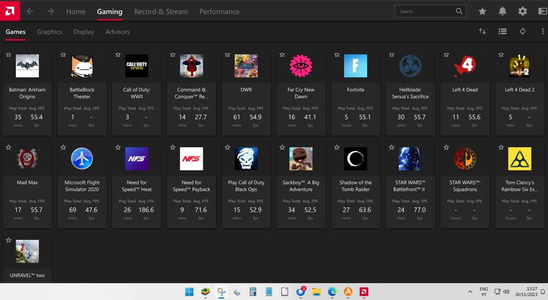Open notifications bell

tap(502, 11)
